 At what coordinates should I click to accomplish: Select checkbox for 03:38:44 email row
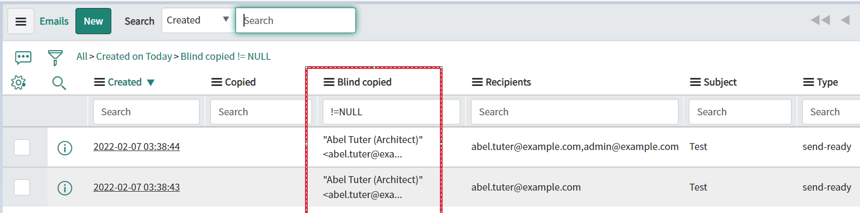tap(22, 147)
